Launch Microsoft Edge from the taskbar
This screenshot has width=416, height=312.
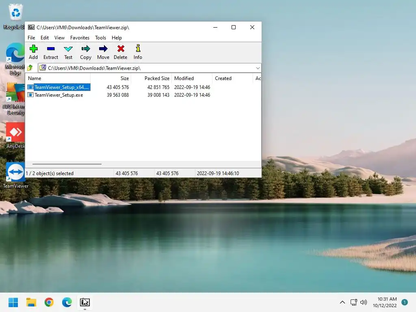(67, 302)
